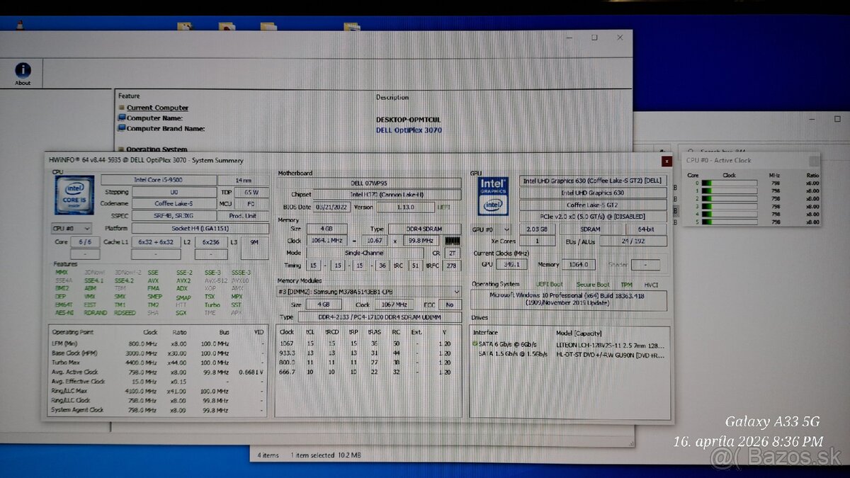Screen dimensions: 850x478
Task: Click the HVCI label in Operating System row
Action: pyautogui.click(x=652, y=284)
